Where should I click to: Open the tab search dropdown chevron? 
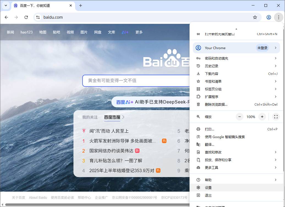coord(6,5)
